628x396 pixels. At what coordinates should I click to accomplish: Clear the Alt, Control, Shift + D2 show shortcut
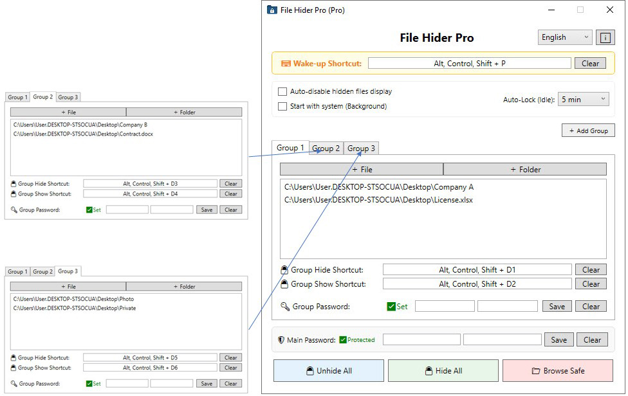(591, 284)
